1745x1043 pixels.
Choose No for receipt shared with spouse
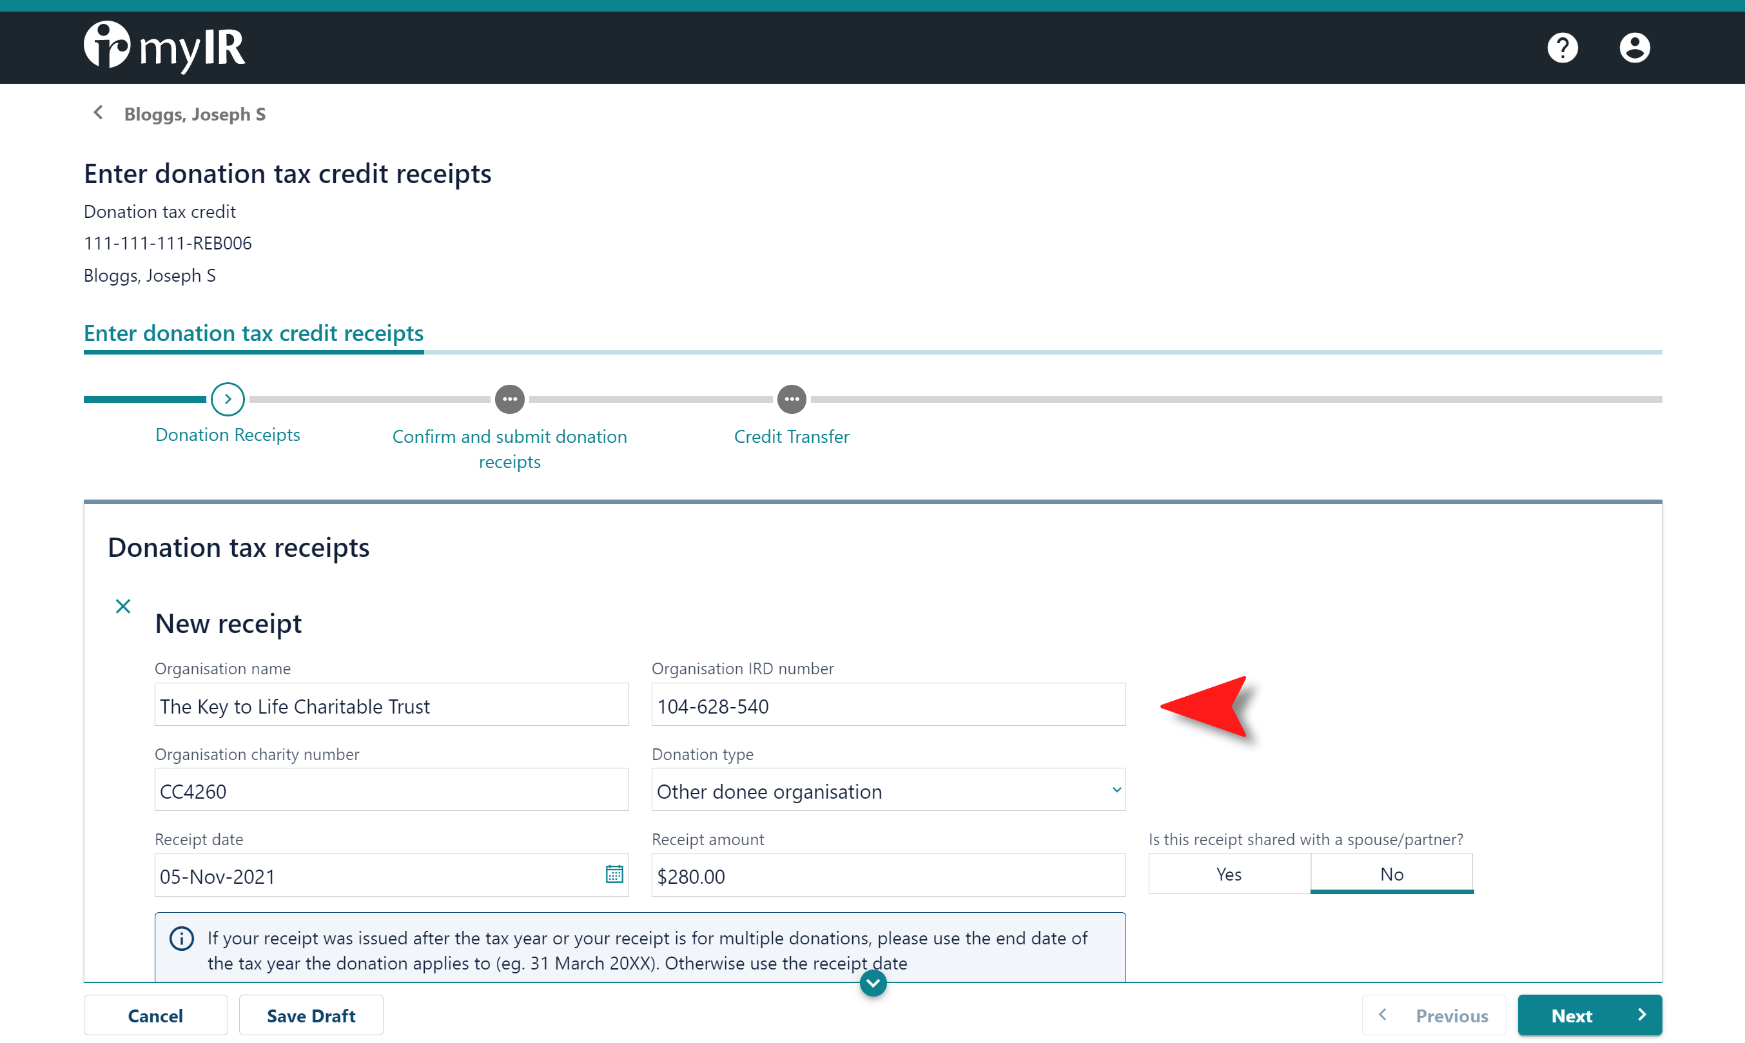1392,873
